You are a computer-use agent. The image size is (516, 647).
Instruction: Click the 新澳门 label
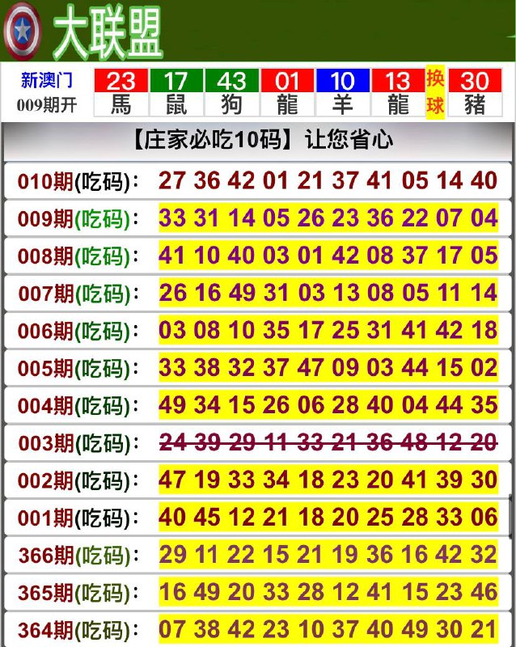[x=47, y=80]
